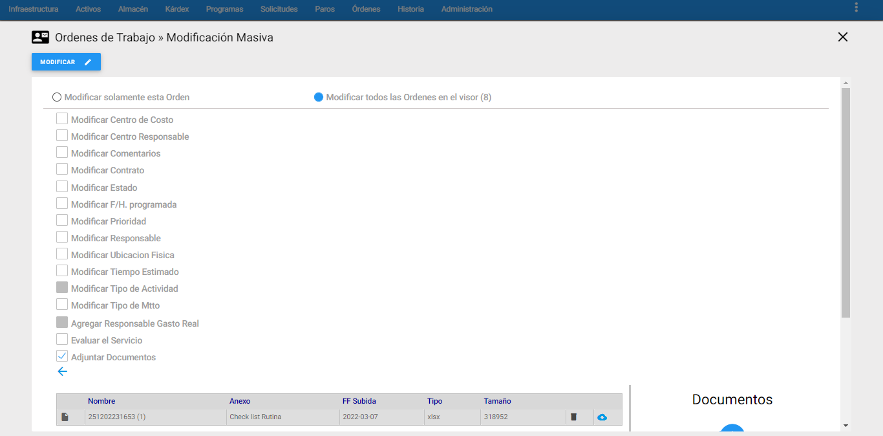Open the Infraestructura menu
This screenshot has height=436, width=883.
pos(34,9)
